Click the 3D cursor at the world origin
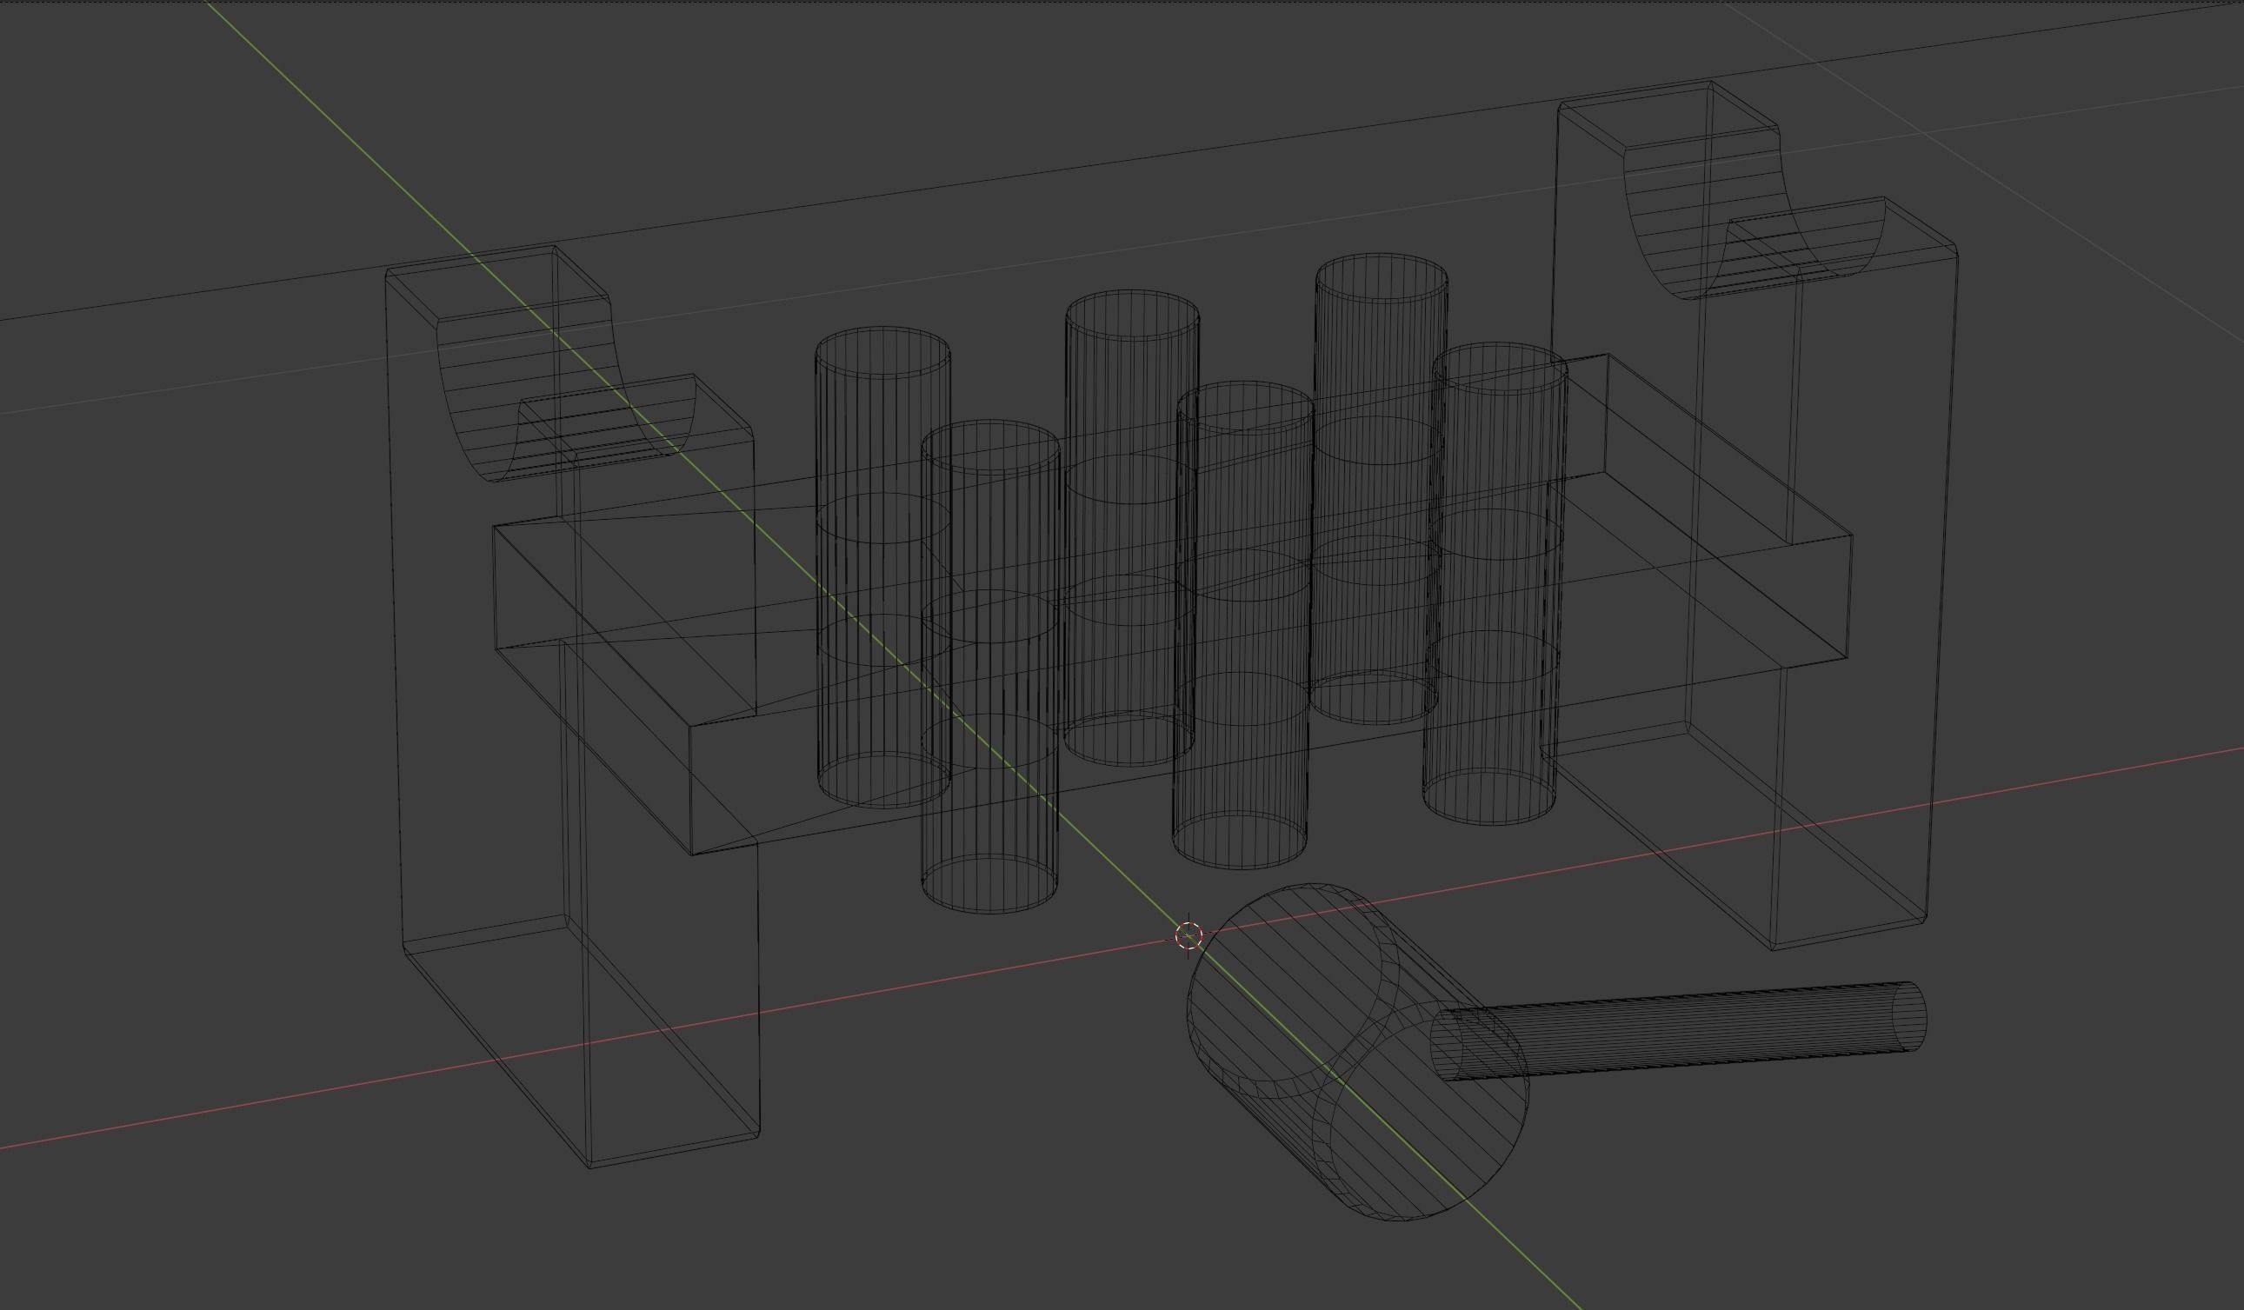The height and width of the screenshot is (1310, 2244). [x=1189, y=936]
